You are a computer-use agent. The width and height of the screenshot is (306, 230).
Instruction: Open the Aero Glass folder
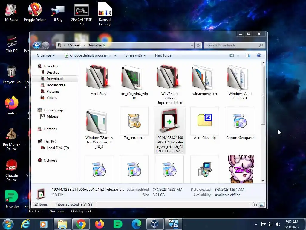99,80
